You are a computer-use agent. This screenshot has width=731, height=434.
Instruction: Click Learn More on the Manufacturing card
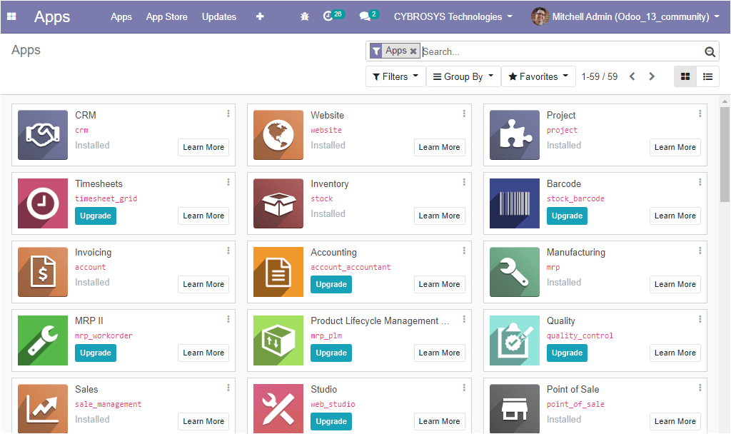click(x=675, y=284)
